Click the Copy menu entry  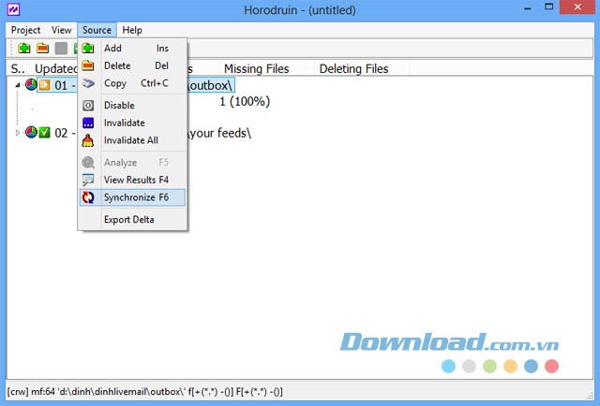pos(114,83)
